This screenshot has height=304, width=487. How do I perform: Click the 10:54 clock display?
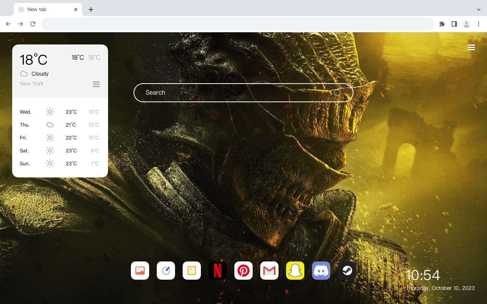click(x=423, y=275)
